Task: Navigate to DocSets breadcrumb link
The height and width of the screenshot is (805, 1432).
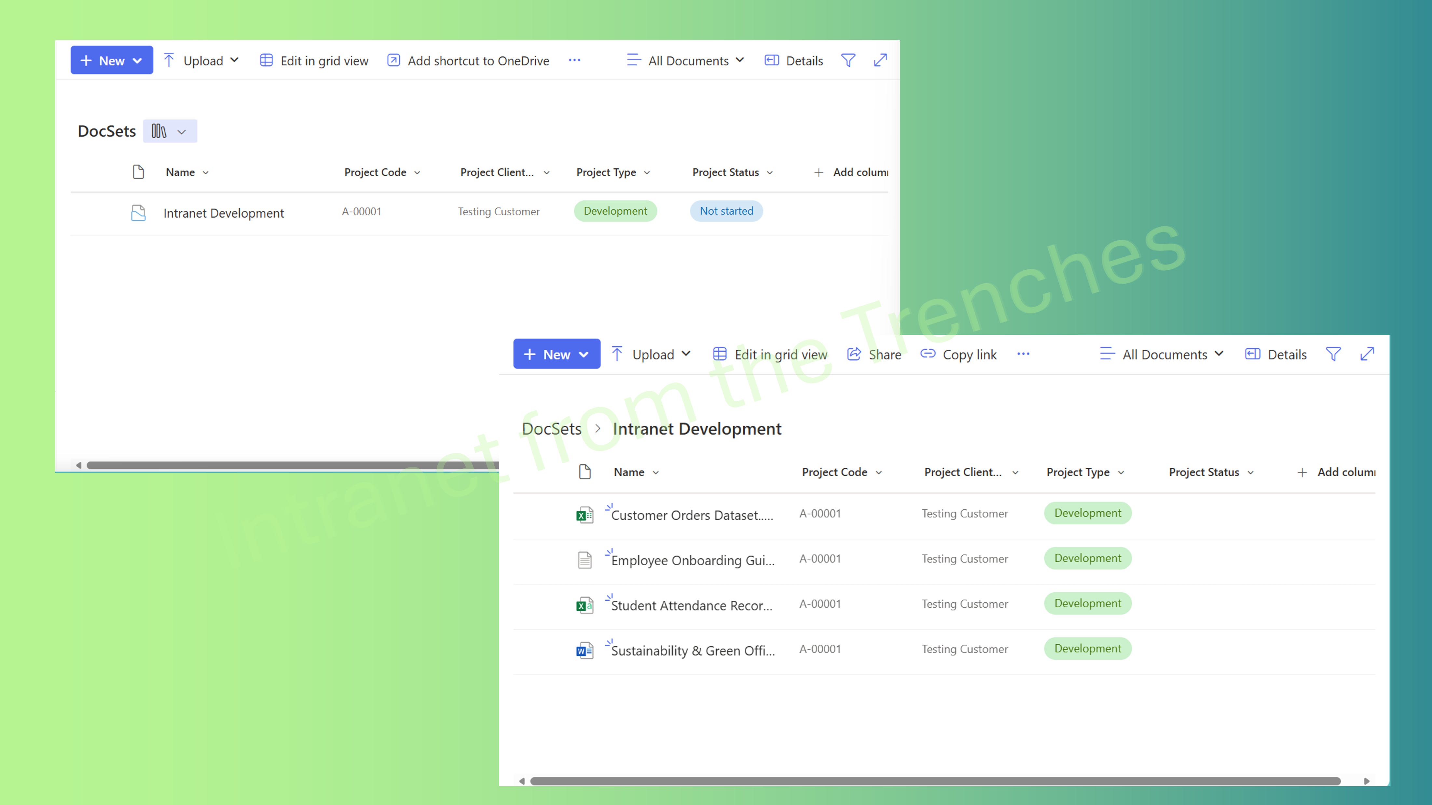Action: [551, 429]
